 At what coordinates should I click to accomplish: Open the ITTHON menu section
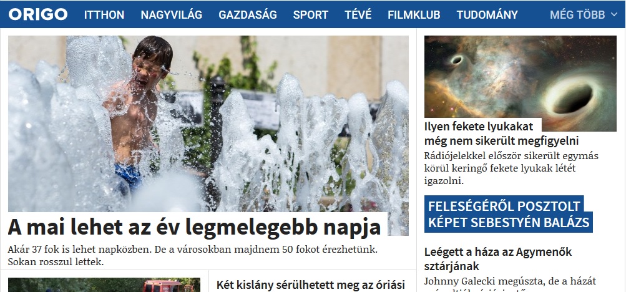click(x=104, y=15)
